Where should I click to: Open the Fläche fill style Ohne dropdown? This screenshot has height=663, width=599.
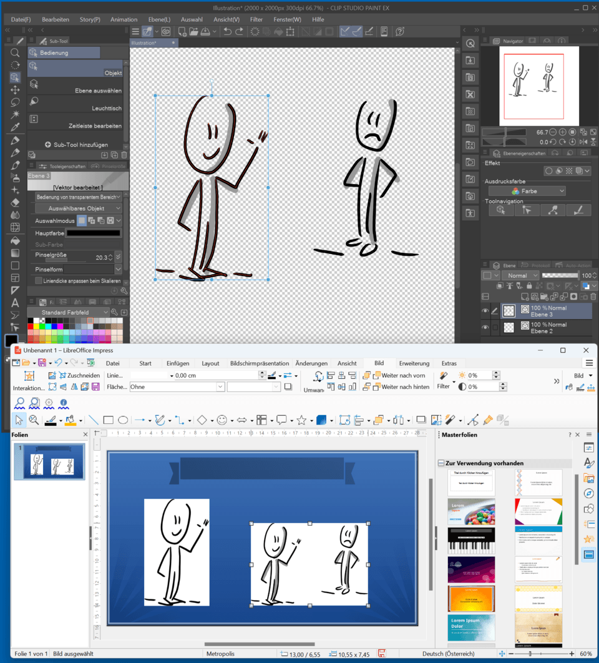pyautogui.click(x=177, y=387)
